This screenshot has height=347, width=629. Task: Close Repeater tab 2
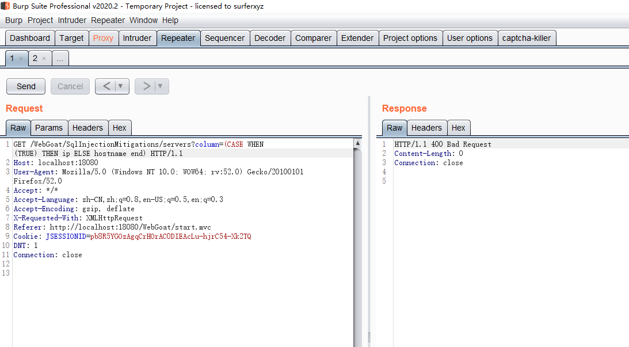pos(44,59)
